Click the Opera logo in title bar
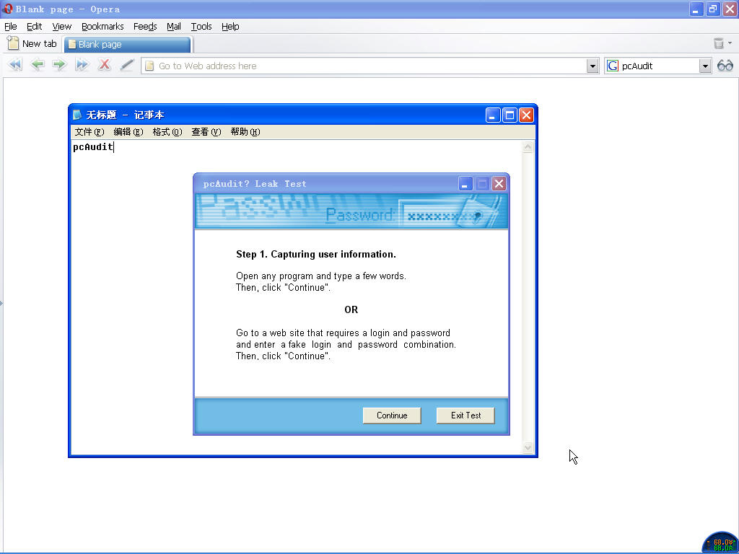739x554 pixels. click(7, 9)
